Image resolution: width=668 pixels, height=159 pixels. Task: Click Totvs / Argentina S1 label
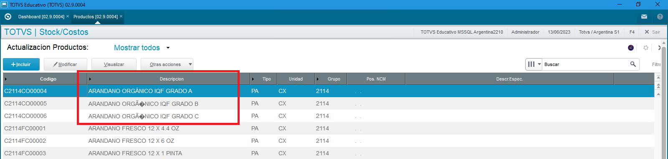tap(599, 32)
